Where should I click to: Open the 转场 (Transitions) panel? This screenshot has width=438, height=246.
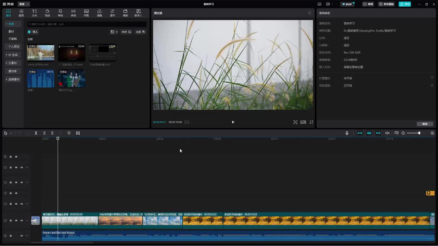73,13
